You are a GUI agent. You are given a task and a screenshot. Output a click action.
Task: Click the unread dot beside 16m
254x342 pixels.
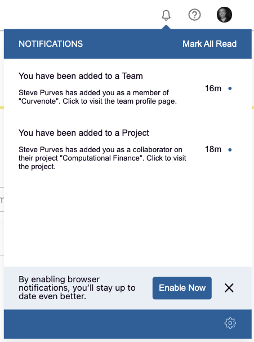230,88
